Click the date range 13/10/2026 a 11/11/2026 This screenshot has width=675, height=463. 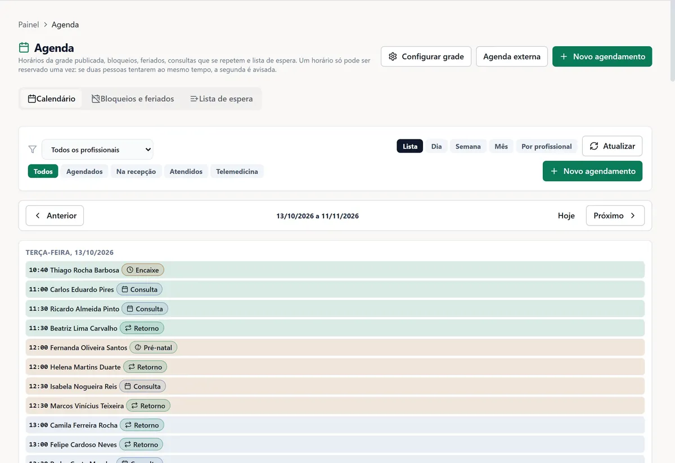(x=317, y=216)
